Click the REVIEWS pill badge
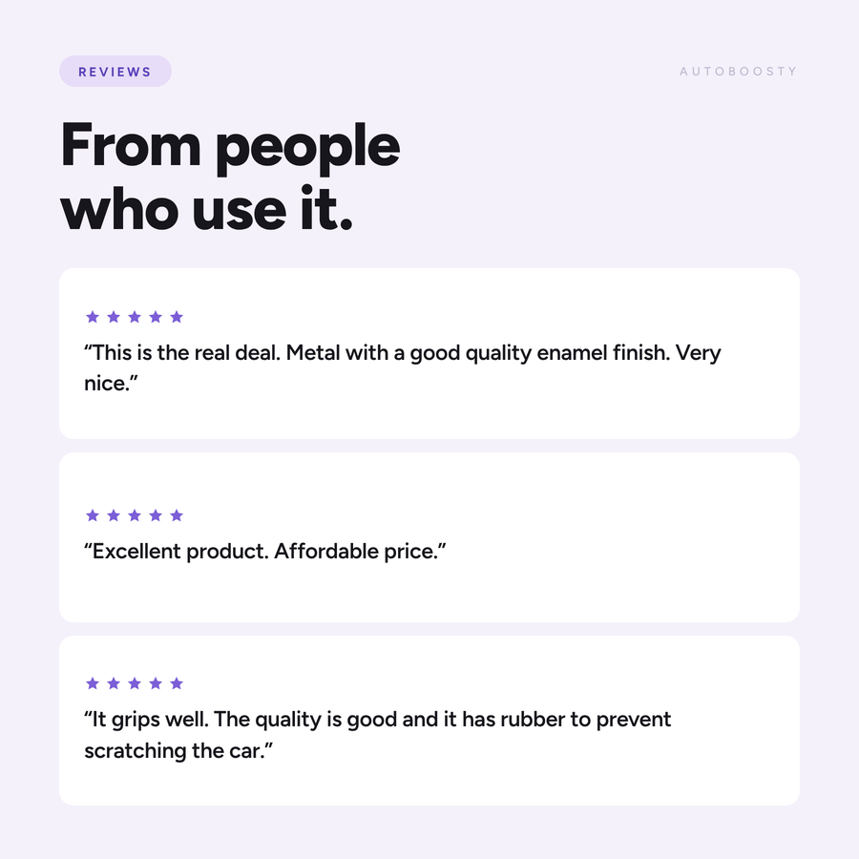The width and height of the screenshot is (859, 859). [115, 72]
